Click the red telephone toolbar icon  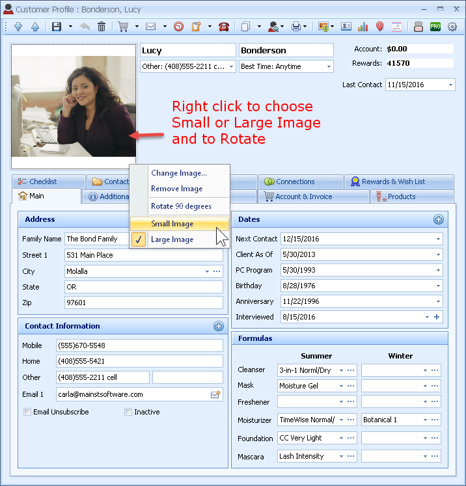coord(223,27)
